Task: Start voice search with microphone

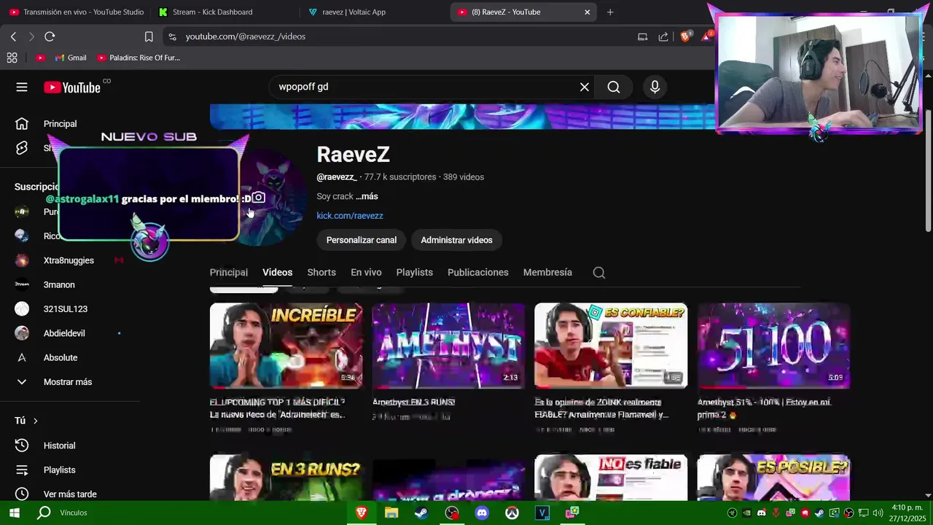Action: pos(655,87)
